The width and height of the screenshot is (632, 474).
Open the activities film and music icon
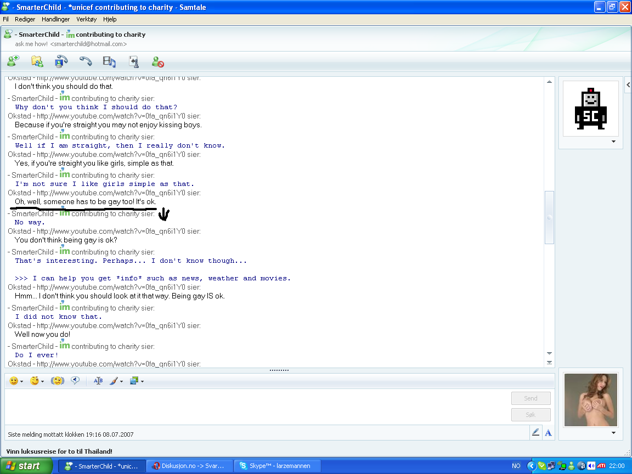[109, 61]
